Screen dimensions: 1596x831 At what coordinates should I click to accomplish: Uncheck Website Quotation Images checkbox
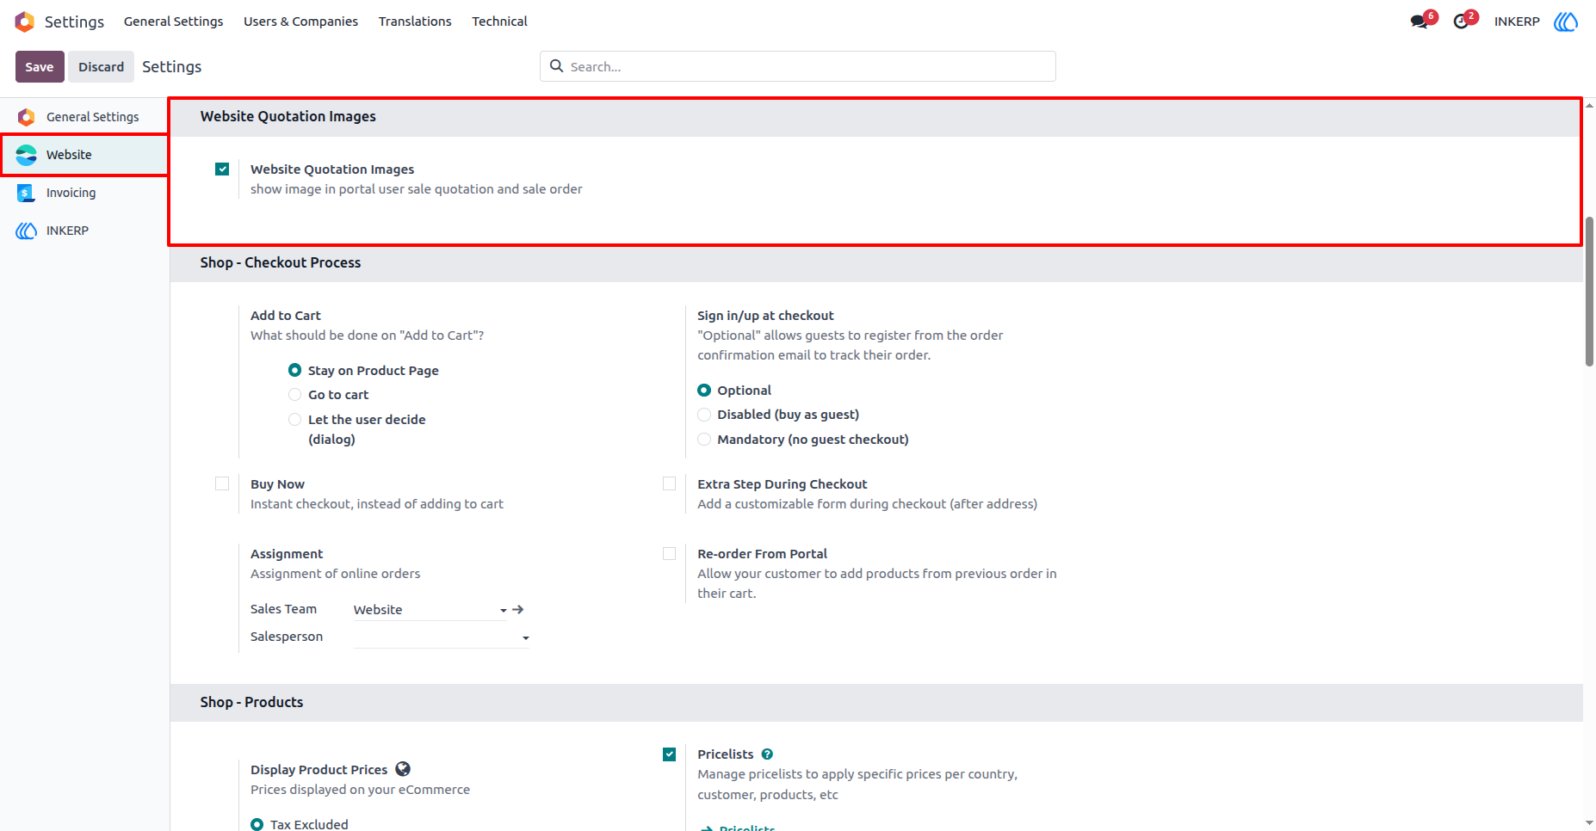click(x=222, y=169)
